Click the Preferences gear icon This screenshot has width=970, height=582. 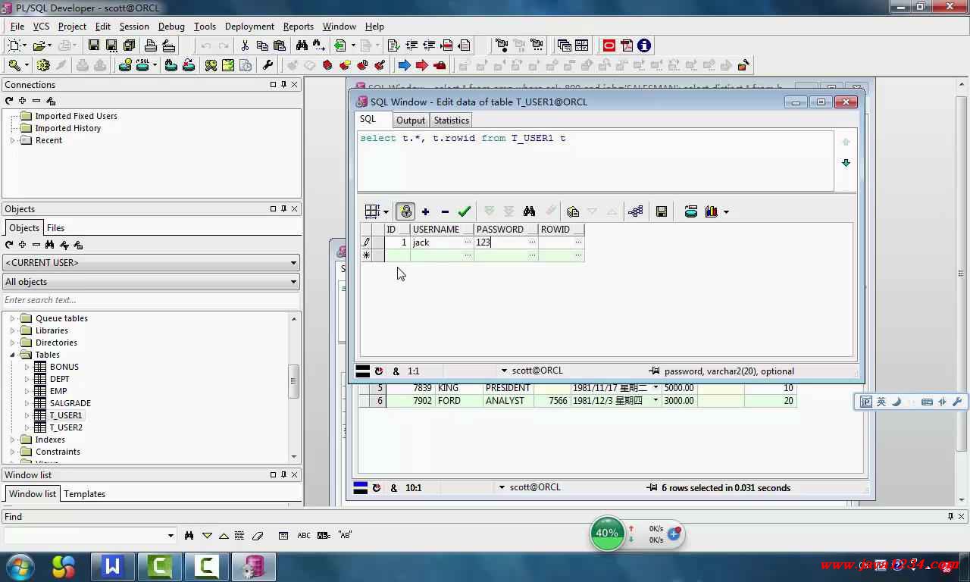[x=43, y=65]
